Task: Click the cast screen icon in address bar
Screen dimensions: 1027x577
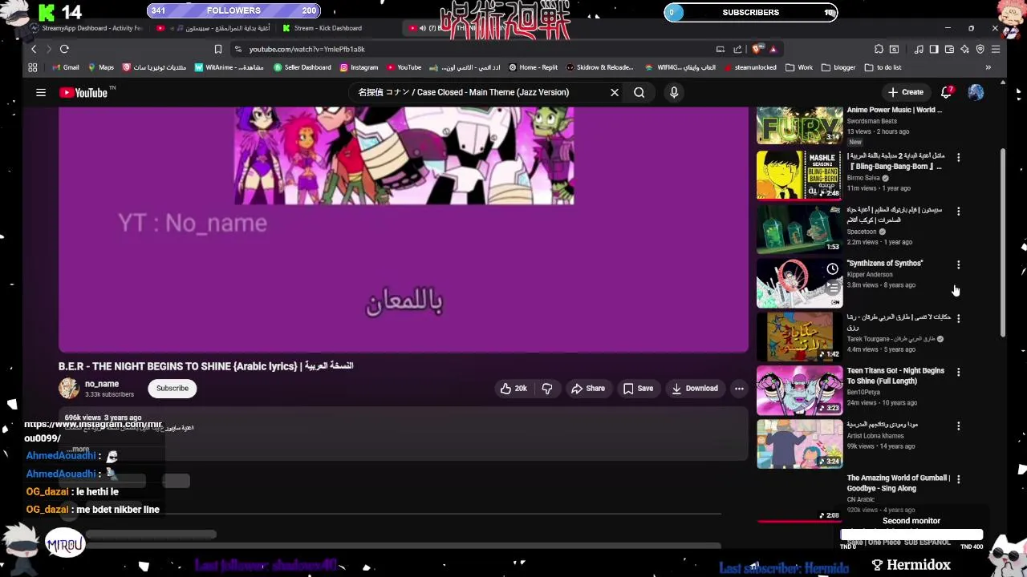Action: pos(721,49)
